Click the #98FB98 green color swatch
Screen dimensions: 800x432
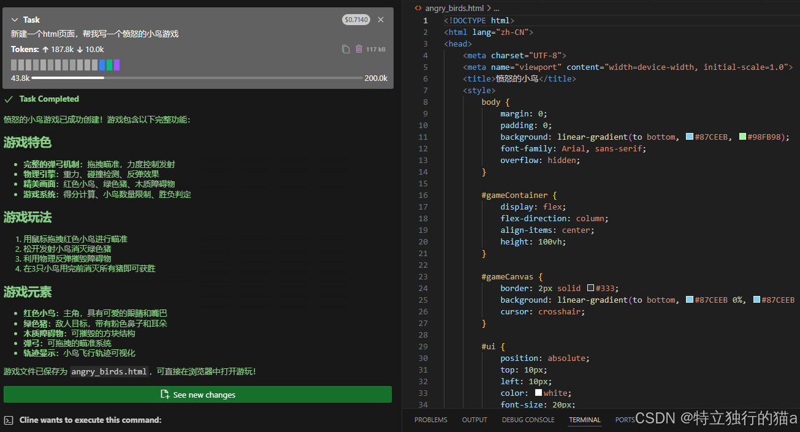pos(743,137)
